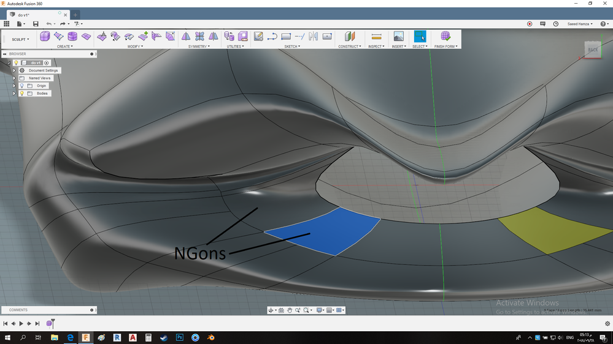Click the record button in top bar
The height and width of the screenshot is (344, 613).
[530, 24]
